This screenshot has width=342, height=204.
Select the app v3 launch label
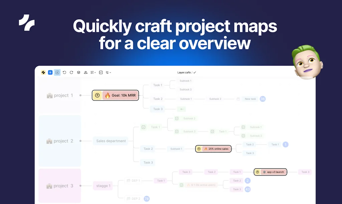pyautogui.click(x=276, y=172)
